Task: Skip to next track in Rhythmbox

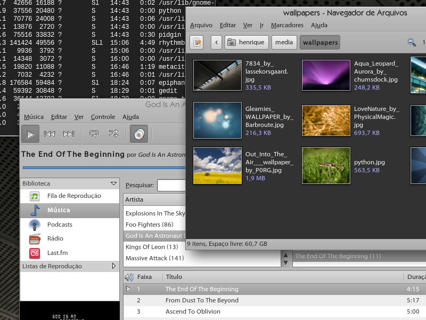Action: click(x=69, y=134)
